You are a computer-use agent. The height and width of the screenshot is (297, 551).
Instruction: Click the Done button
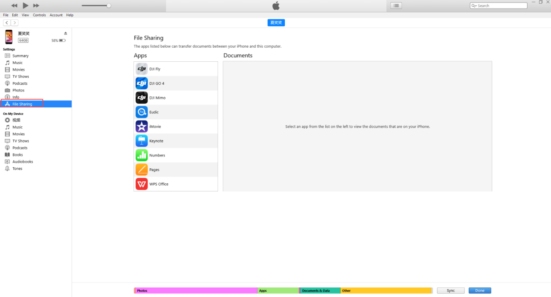pos(480,290)
